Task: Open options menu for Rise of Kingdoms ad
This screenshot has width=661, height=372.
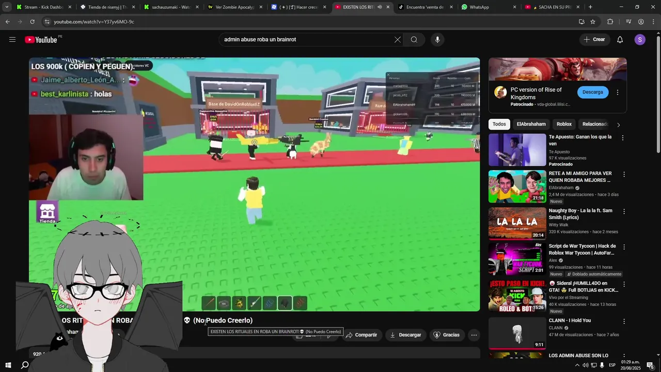Action: pos(618,92)
